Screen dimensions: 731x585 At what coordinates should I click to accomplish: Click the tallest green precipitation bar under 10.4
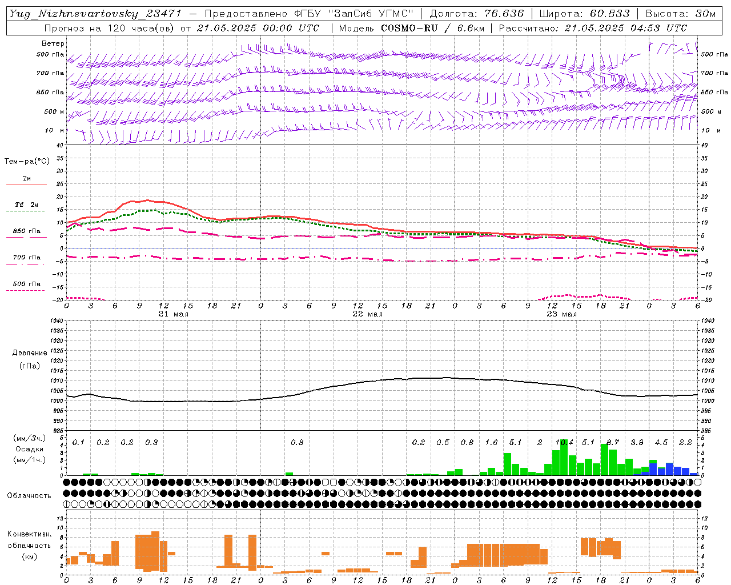(x=564, y=457)
